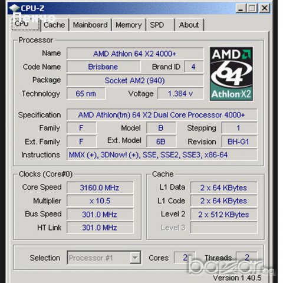283x283 pixels.
Task: Click the Brand ID value 4
Action: click(x=193, y=67)
